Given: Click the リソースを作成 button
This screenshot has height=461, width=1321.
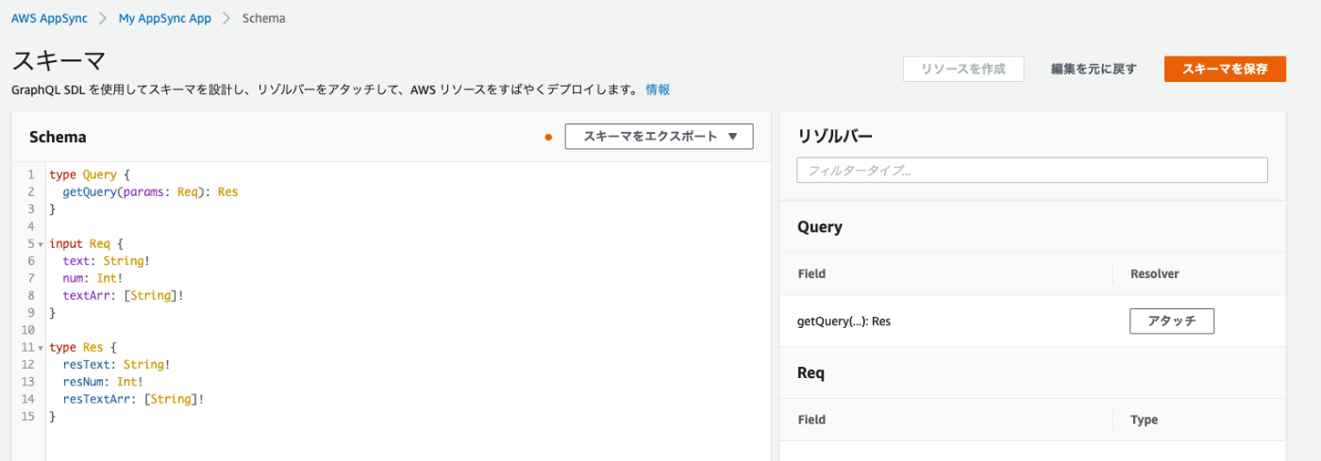Looking at the screenshot, I should coord(963,69).
